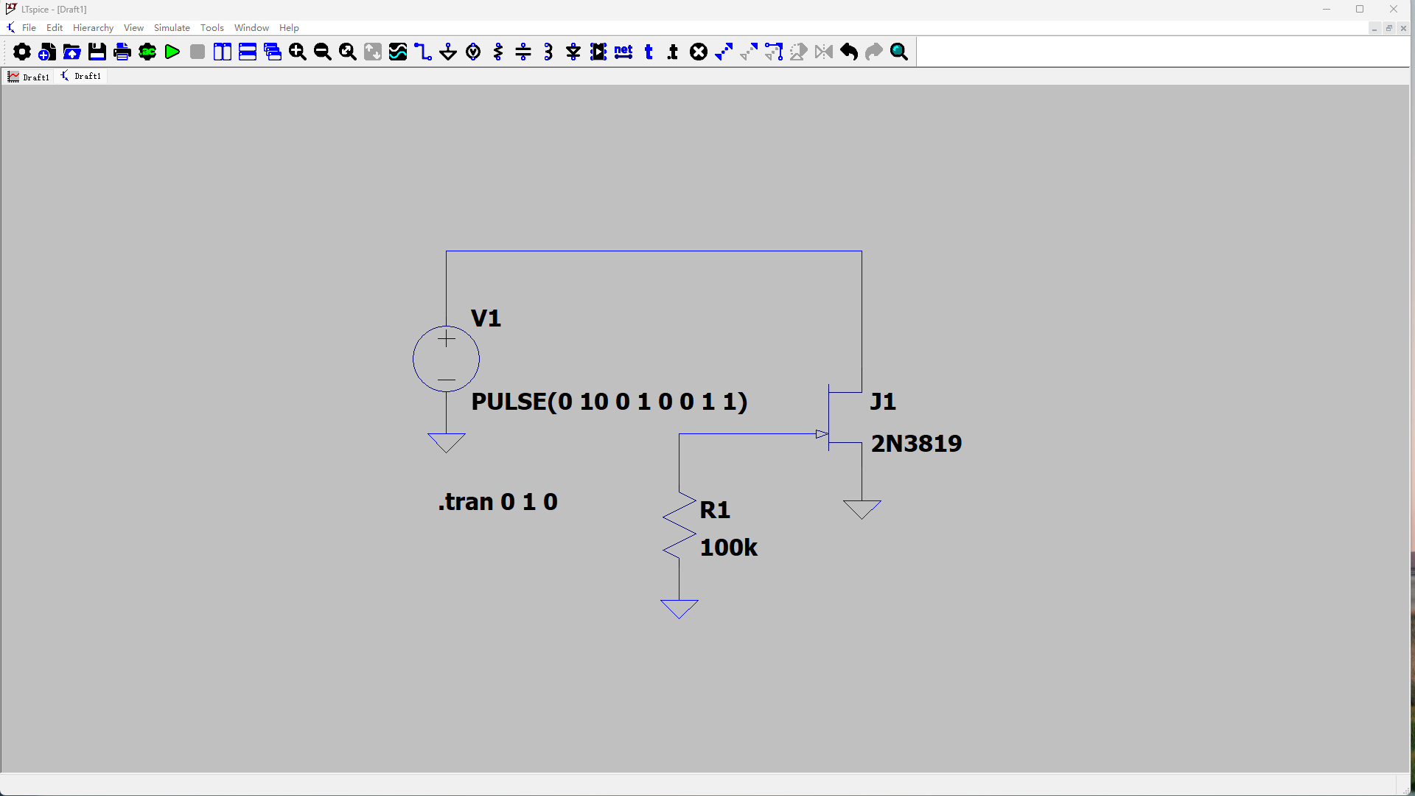Click the grey Rotate icon

799,52
